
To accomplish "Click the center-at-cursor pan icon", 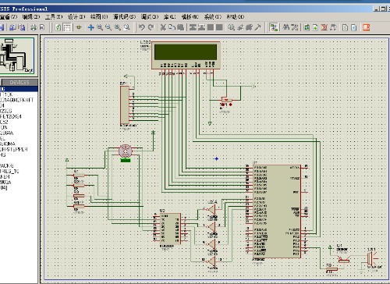I will pyautogui.click(x=90, y=27).
